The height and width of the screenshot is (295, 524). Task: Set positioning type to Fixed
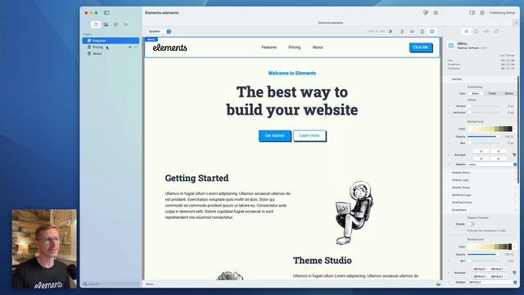click(492, 93)
